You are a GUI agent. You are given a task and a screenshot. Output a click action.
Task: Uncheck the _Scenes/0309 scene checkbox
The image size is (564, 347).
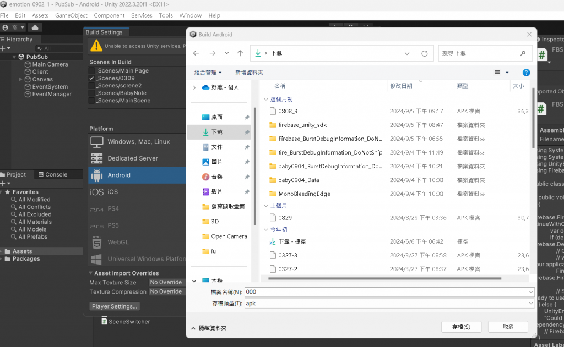(x=91, y=78)
